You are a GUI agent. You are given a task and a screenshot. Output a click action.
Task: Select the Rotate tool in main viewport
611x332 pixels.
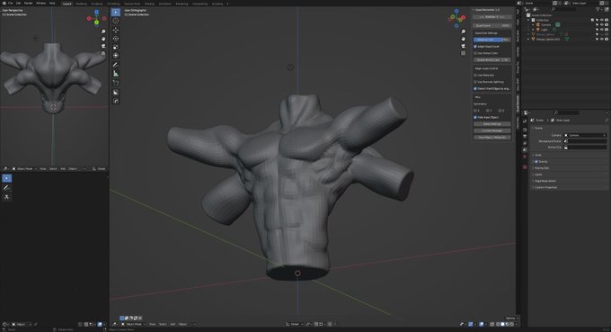[116, 39]
